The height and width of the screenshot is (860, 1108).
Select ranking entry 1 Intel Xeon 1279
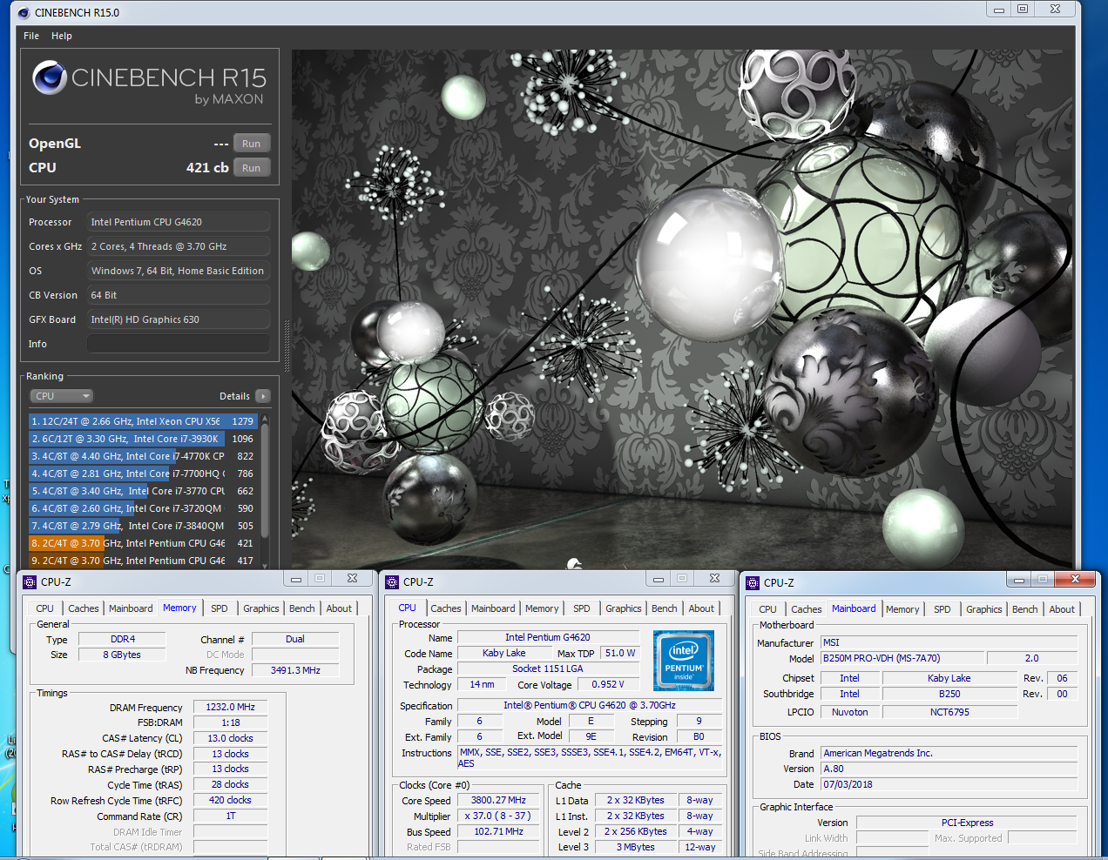coord(142,421)
